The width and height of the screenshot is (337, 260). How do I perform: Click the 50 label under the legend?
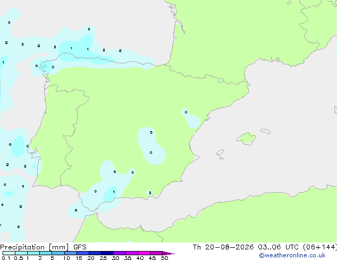pos(164,258)
